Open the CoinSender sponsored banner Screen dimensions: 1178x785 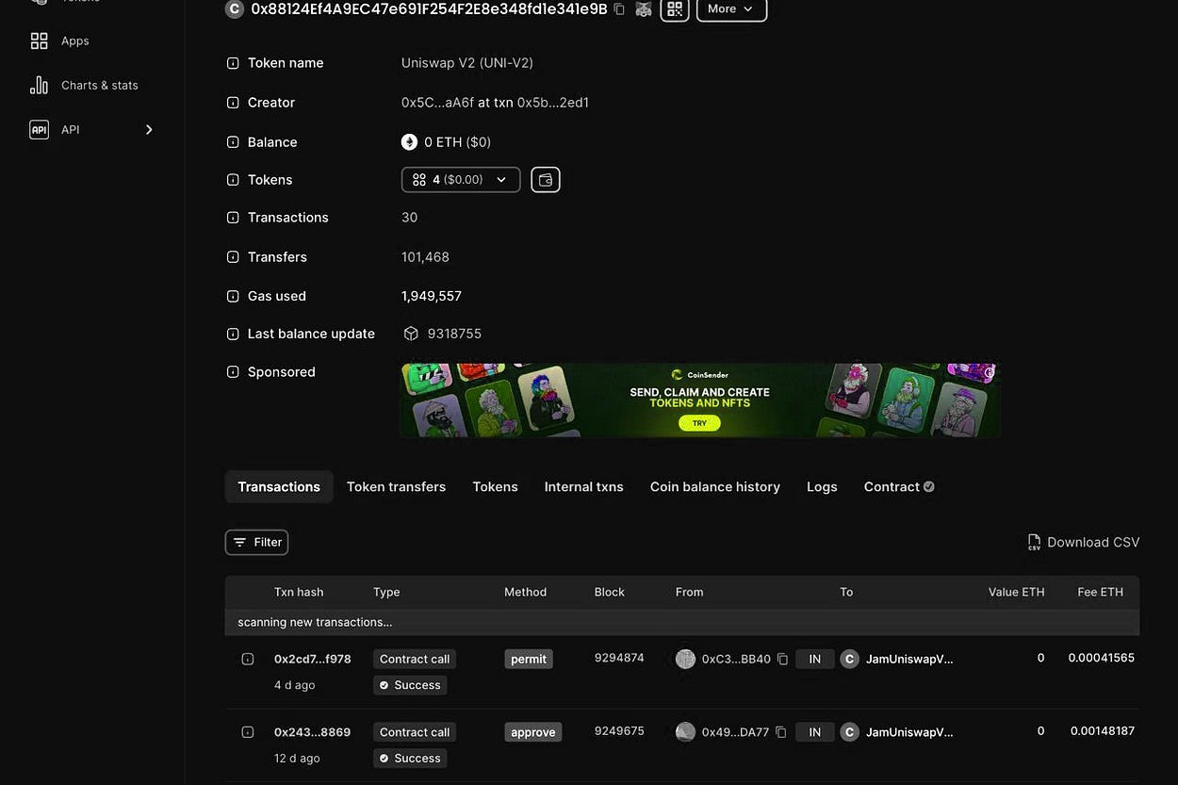click(x=700, y=401)
